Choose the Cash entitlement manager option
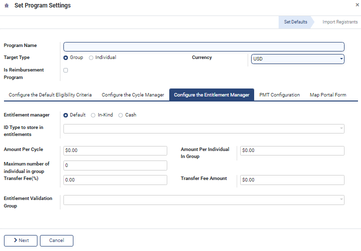Image resolution: width=361 pixels, height=251 pixels. (x=121, y=115)
